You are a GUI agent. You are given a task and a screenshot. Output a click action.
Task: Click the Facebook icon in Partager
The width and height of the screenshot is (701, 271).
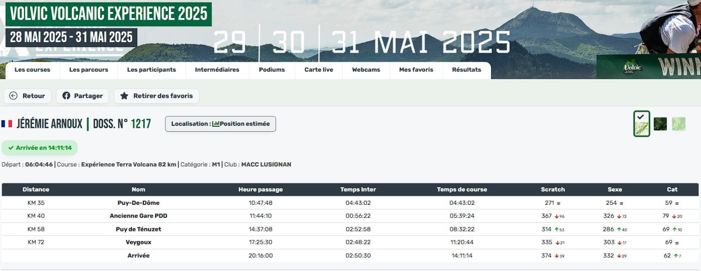(66, 96)
